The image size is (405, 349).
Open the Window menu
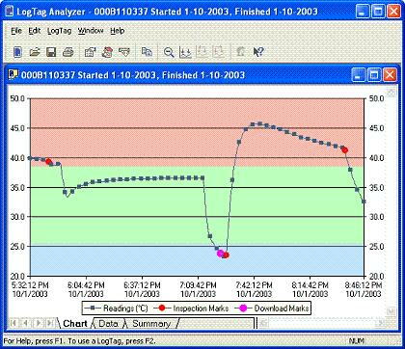[x=91, y=31]
